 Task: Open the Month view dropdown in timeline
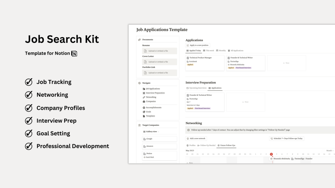pos(330,151)
